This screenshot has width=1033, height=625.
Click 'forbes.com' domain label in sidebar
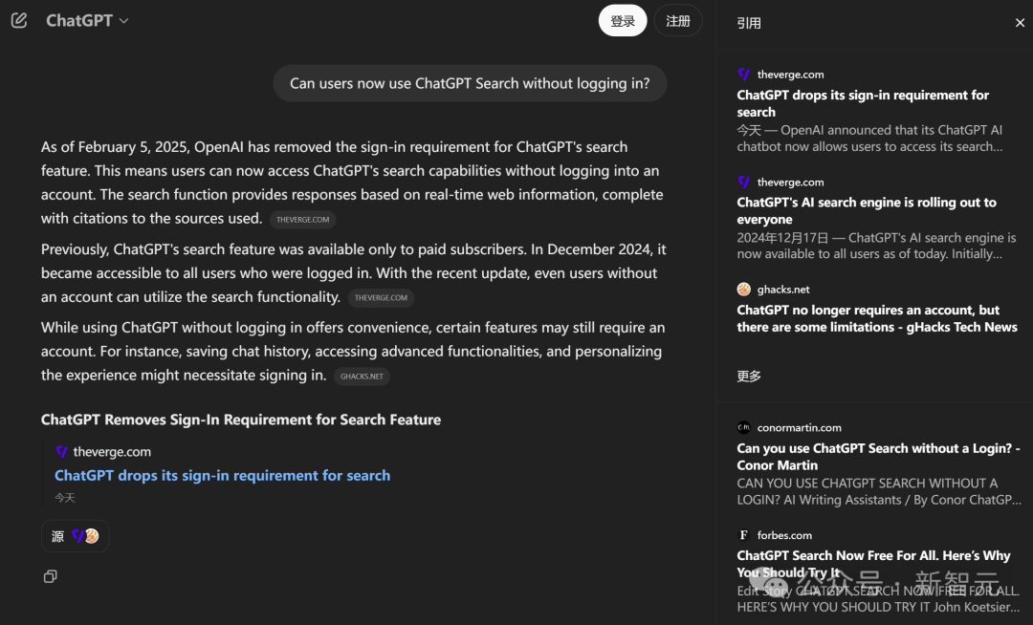pos(784,535)
